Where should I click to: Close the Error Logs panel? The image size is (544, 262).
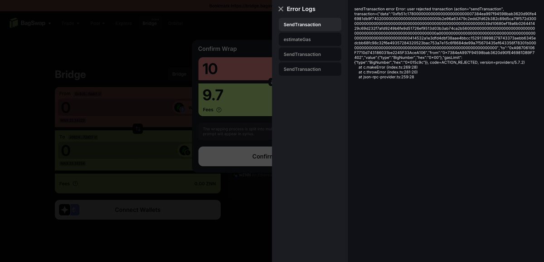pyautogui.click(x=281, y=9)
